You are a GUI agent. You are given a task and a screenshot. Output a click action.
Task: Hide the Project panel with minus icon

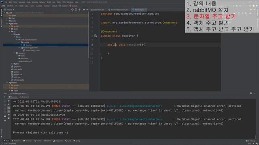pos(87,10)
